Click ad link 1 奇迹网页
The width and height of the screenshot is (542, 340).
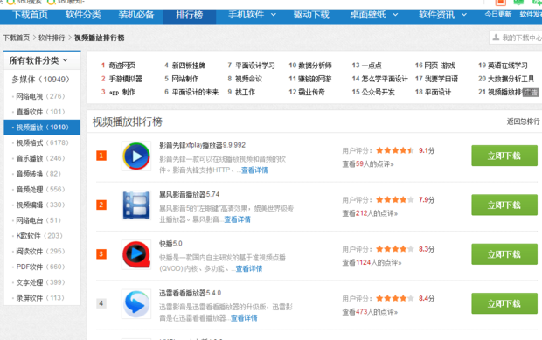coord(122,66)
